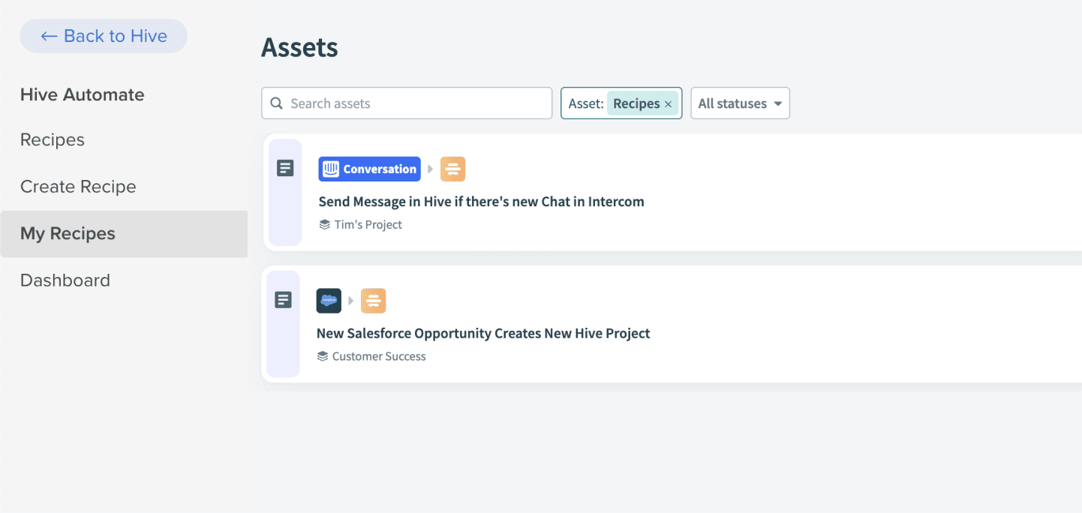Click the Hive icon in the Intercom recipe
The width and height of the screenshot is (1082, 513).
pyautogui.click(x=452, y=169)
